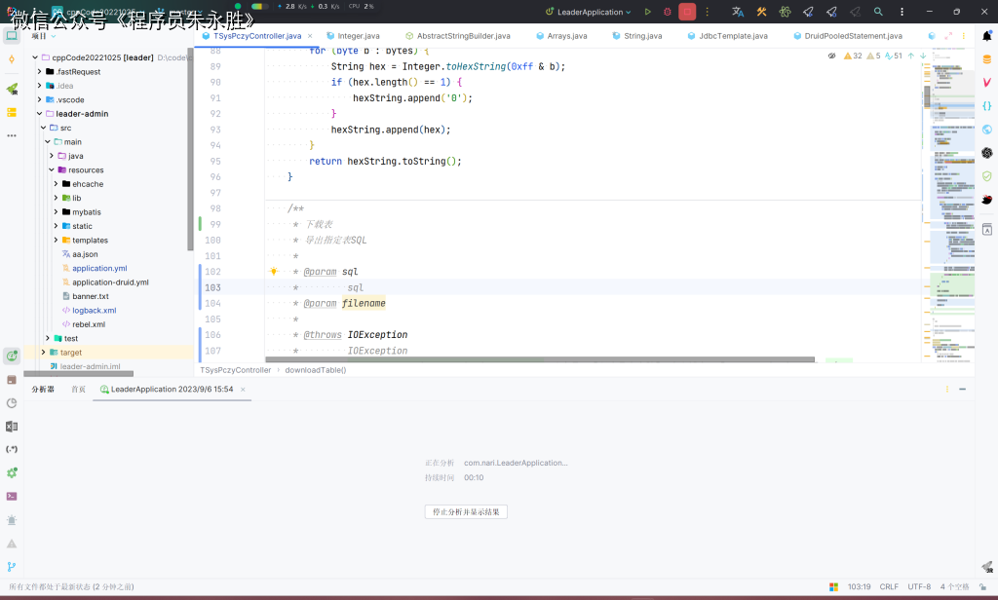The height and width of the screenshot is (600, 998).
Task: Open the Notifications bell panel
Action: [987, 36]
